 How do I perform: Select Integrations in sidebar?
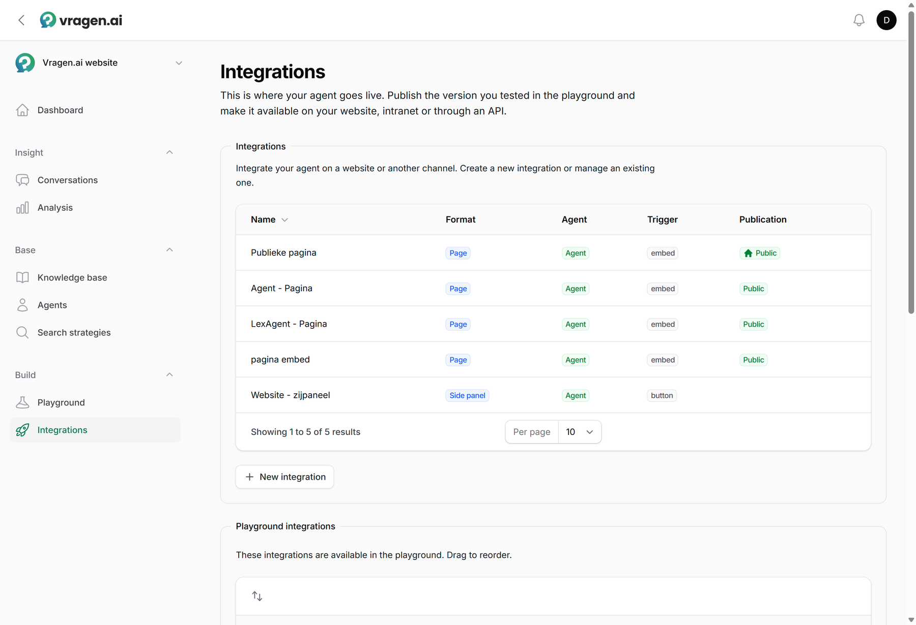click(96, 430)
